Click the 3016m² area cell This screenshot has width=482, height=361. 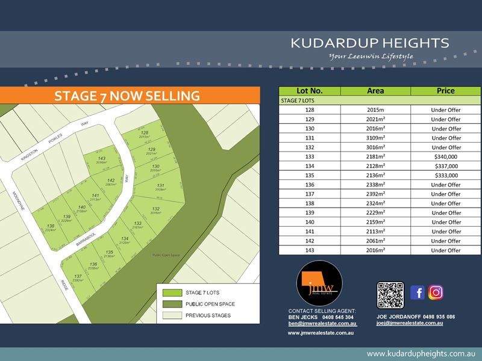tap(375, 147)
